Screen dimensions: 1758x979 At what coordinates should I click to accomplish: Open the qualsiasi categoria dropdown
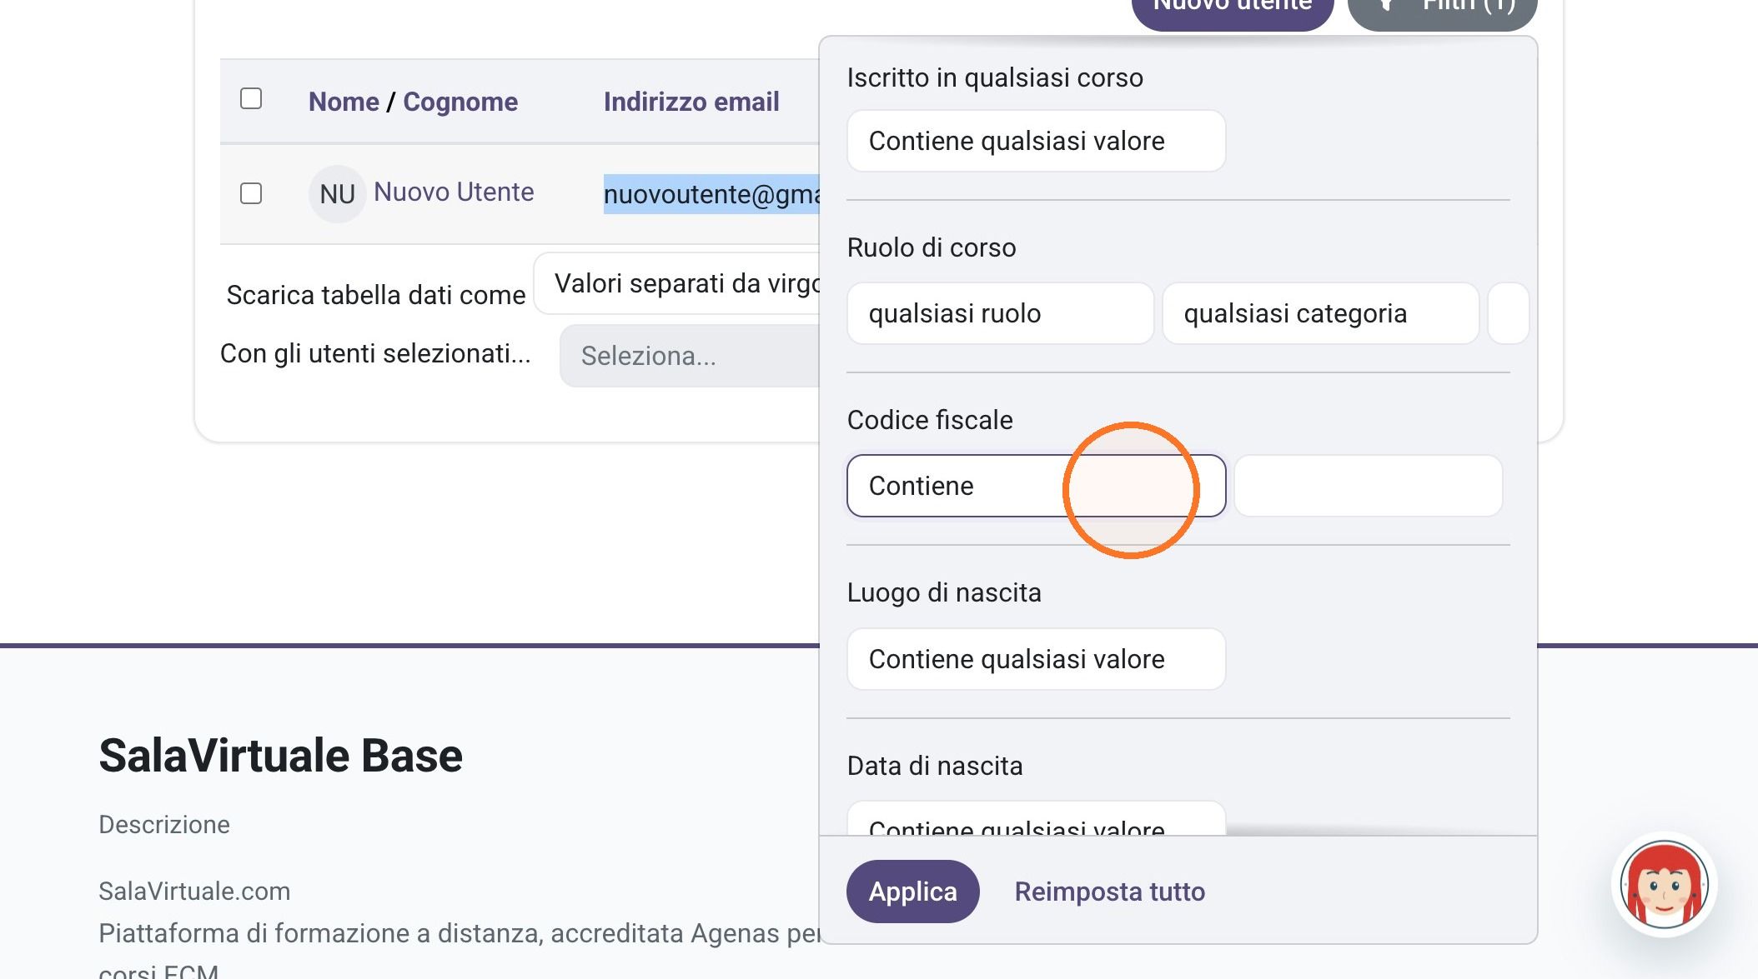[1320, 313]
